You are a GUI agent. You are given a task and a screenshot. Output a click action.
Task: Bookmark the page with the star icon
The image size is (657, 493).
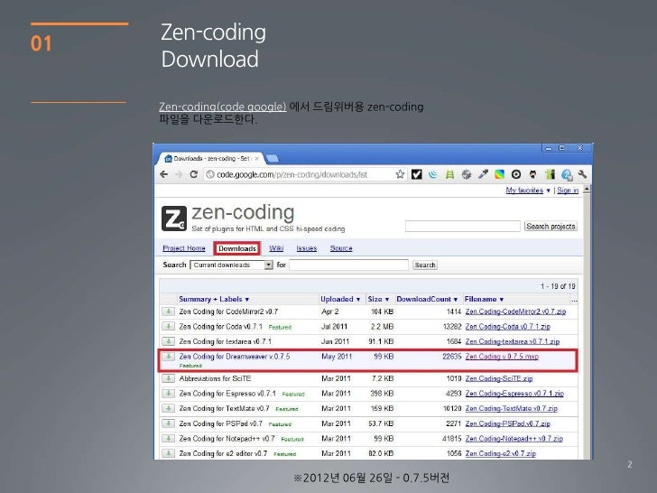pos(400,174)
